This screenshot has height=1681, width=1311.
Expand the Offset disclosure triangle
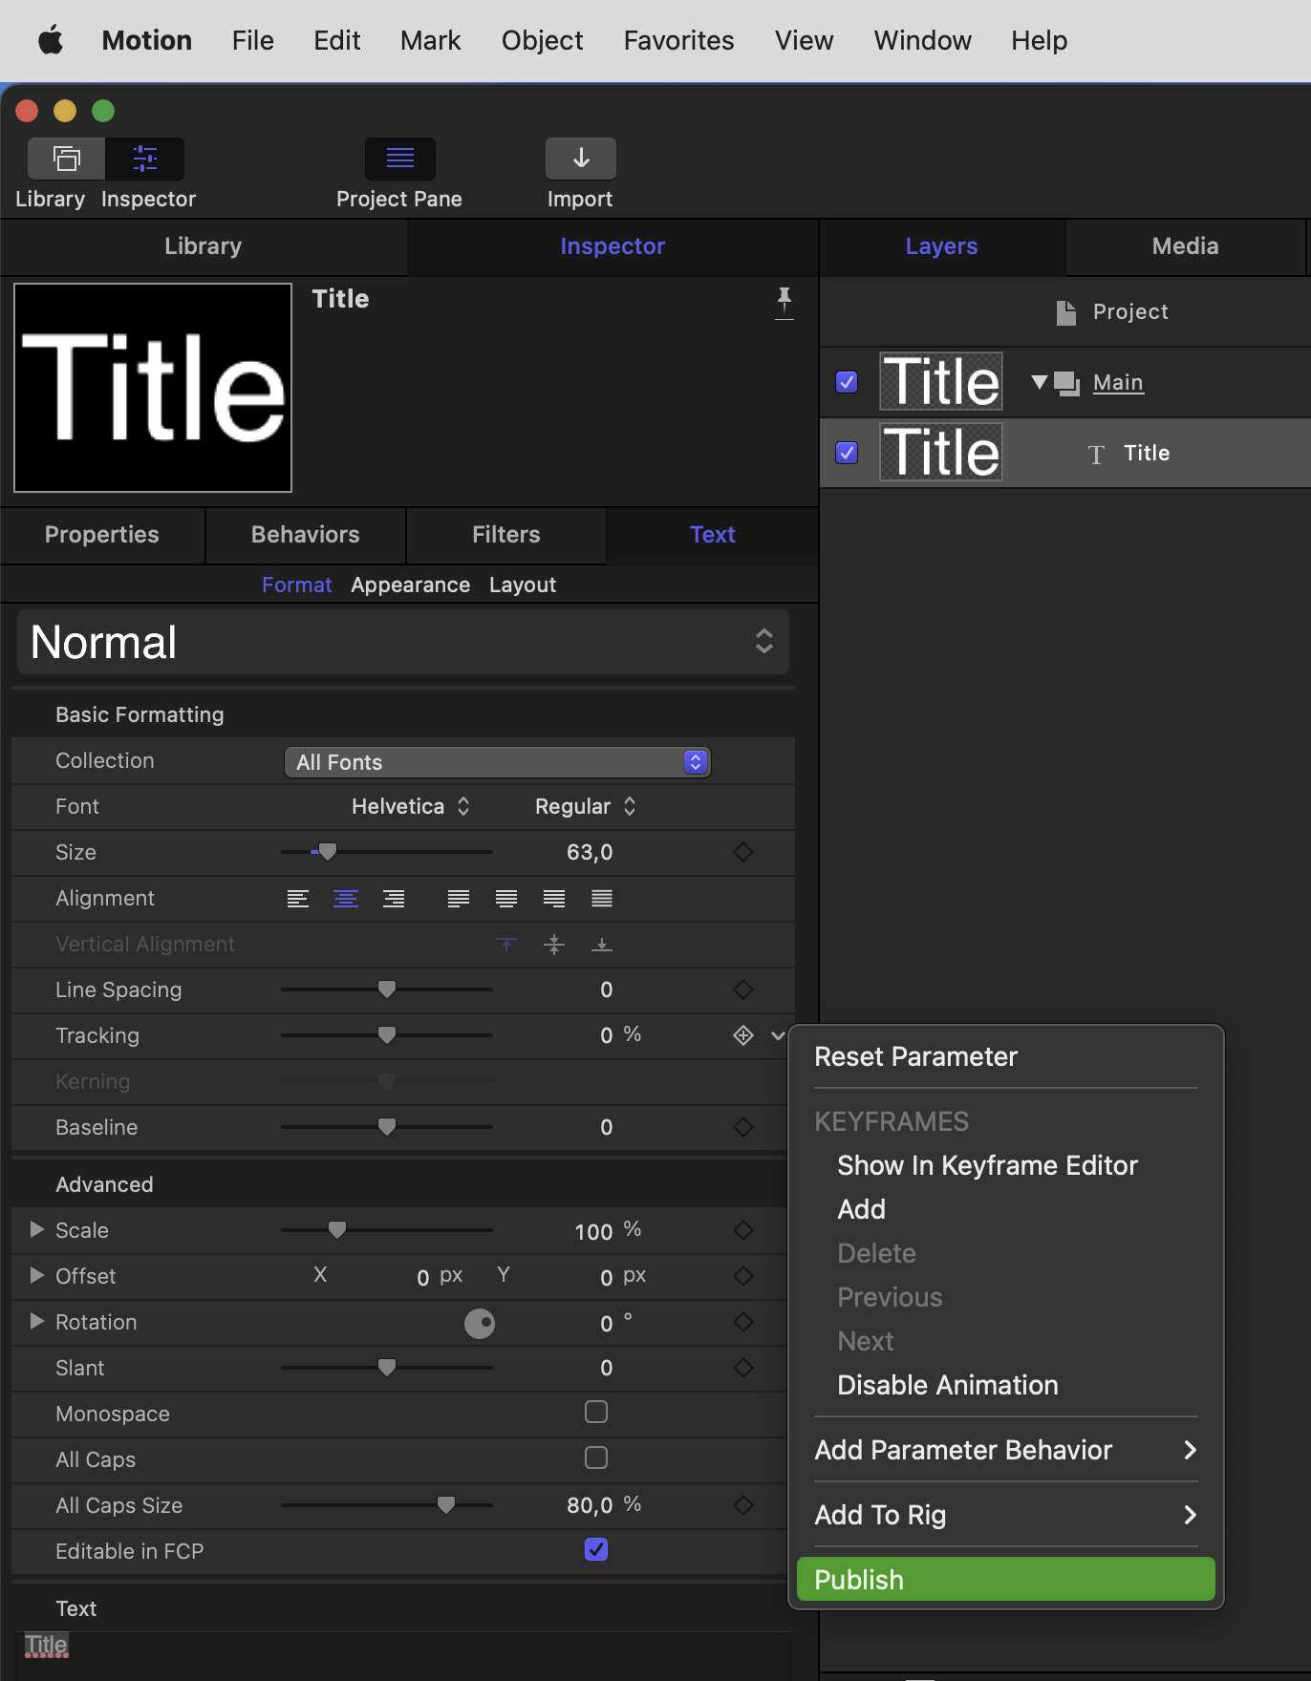(37, 1275)
